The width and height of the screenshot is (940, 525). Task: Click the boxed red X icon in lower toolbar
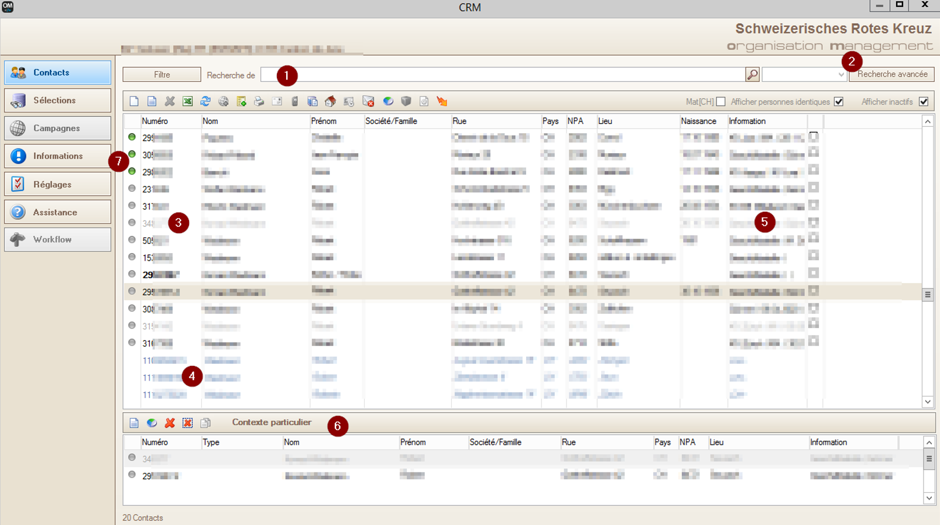[x=187, y=423]
